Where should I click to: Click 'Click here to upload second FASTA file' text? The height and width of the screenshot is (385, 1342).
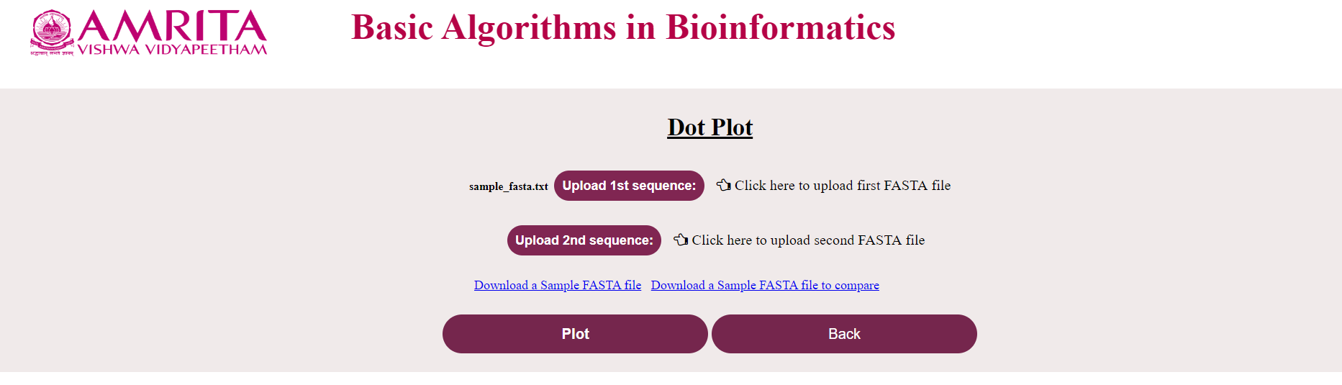(808, 240)
